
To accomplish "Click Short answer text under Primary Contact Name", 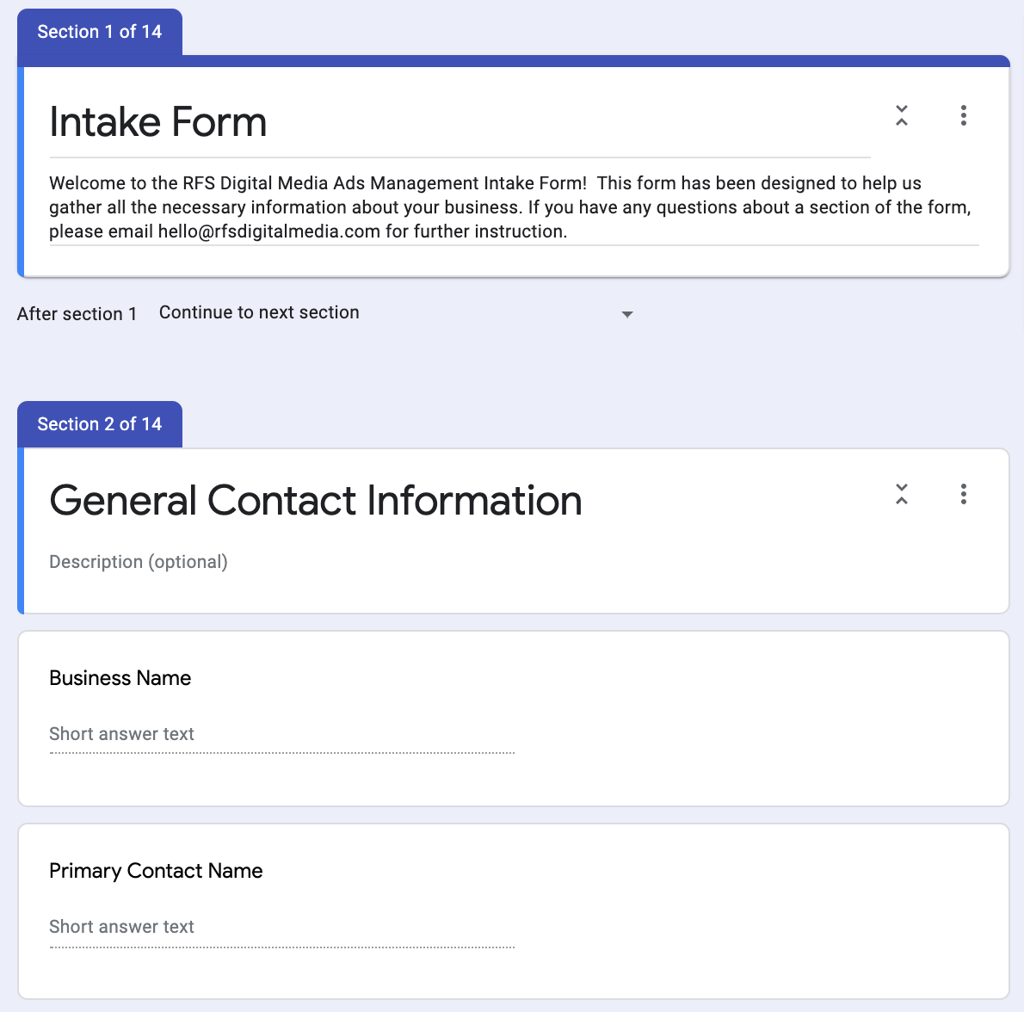I will [122, 927].
